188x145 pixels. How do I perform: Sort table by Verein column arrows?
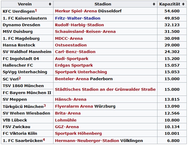pos(50,4)
